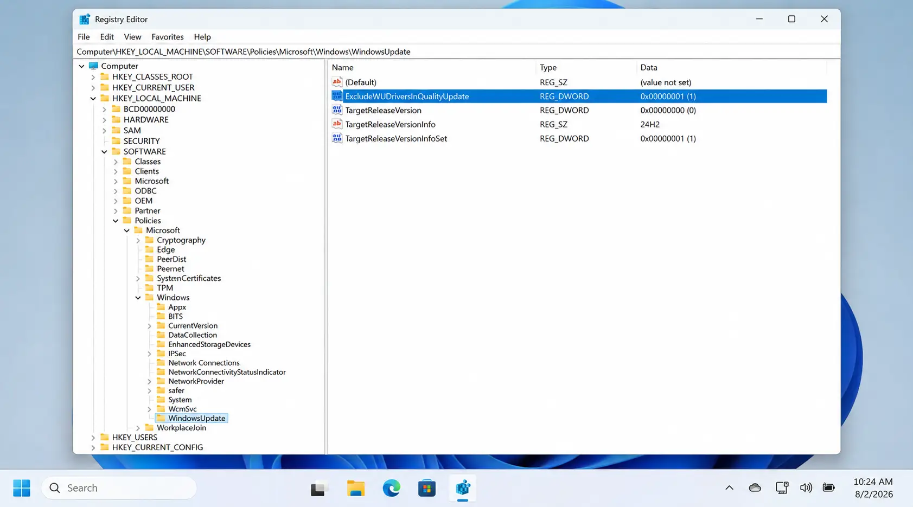Open the clock and date panel
913x507 pixels.
click(873, 488)
